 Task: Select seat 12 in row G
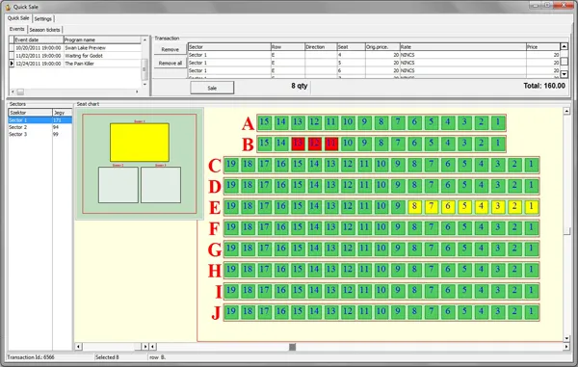click(x=348, y=249)
